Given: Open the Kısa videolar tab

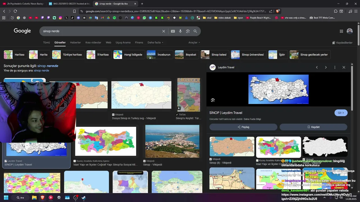Looking at the screenshot, I should click(x=93, y=43).
